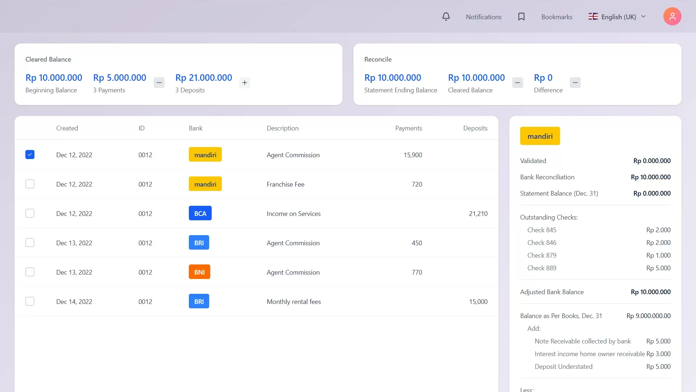Viewport: 696px width, 392px height.
Task: Select the Income on Services row checkbox
Action: pos(30,213)
